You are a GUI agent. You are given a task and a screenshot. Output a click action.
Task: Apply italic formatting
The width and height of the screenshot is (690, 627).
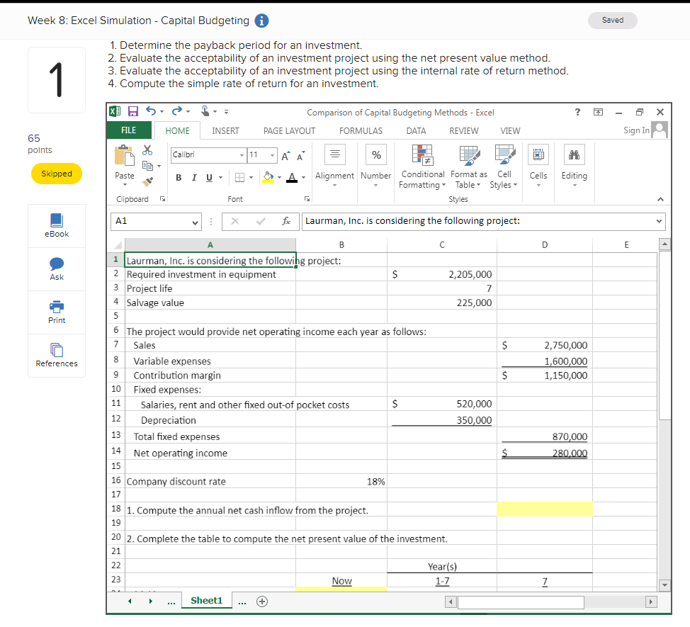tap(193, 177)
